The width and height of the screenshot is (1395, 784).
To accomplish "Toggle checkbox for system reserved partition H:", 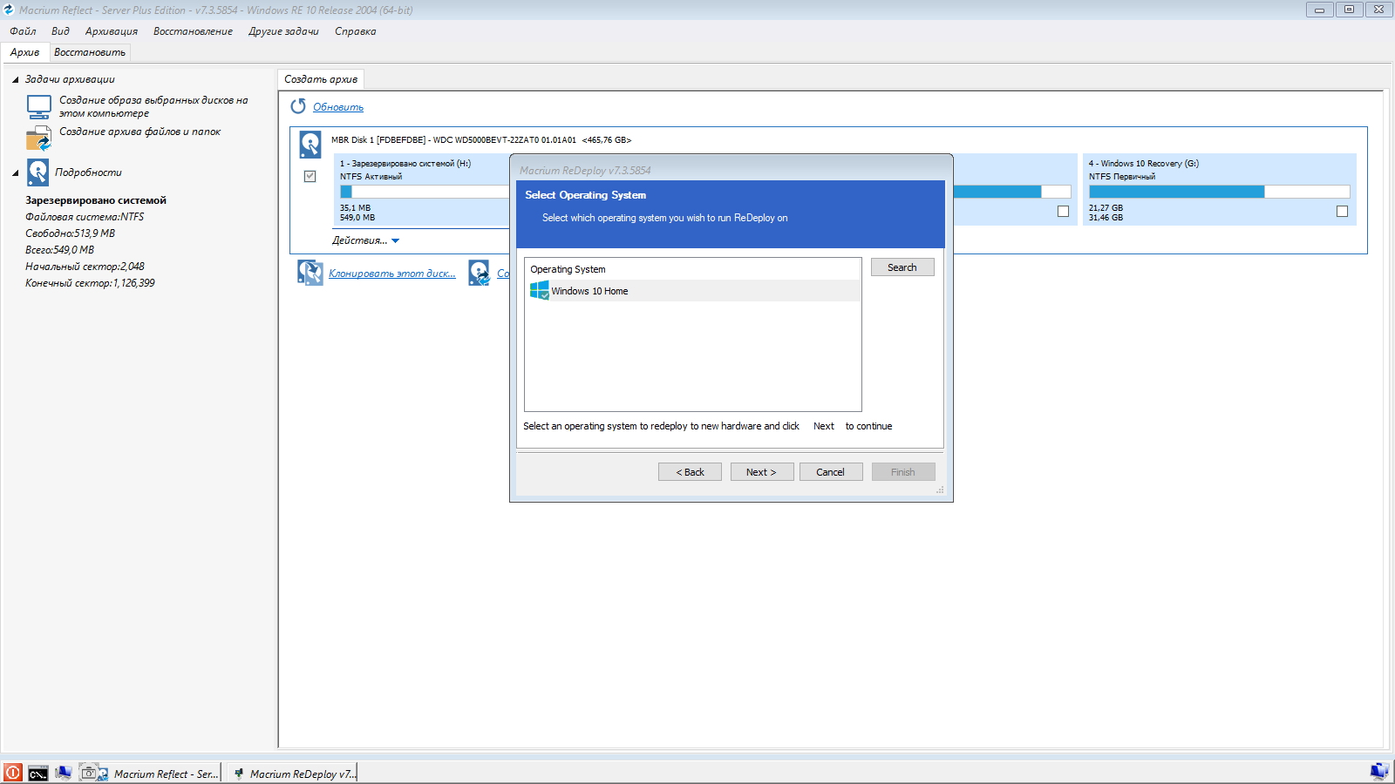I will click(310, 176).
